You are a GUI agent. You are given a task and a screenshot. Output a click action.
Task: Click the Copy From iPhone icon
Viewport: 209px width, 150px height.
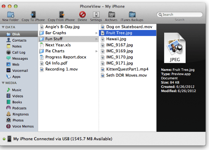click(61, 14)
